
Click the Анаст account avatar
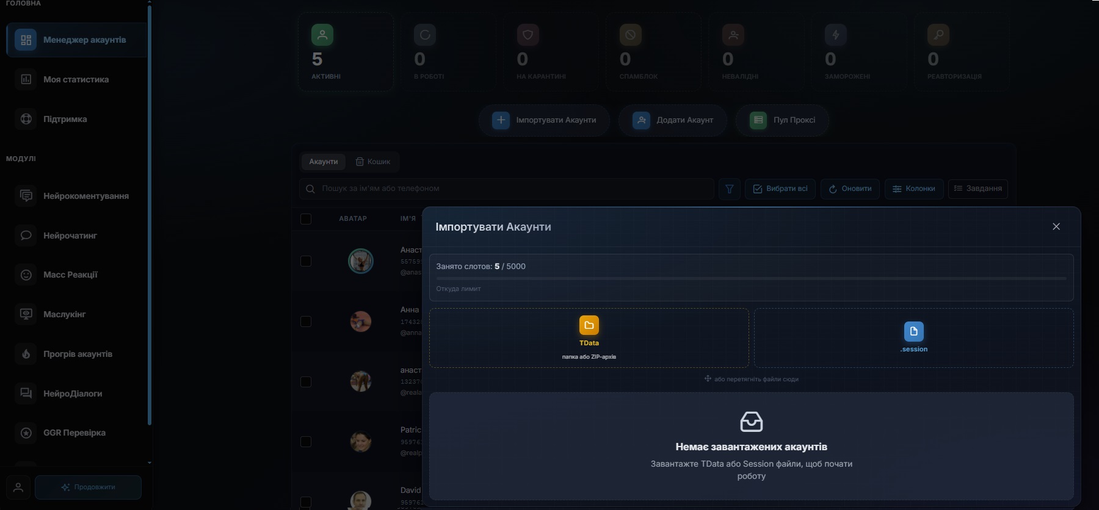(x=361, y=261)
